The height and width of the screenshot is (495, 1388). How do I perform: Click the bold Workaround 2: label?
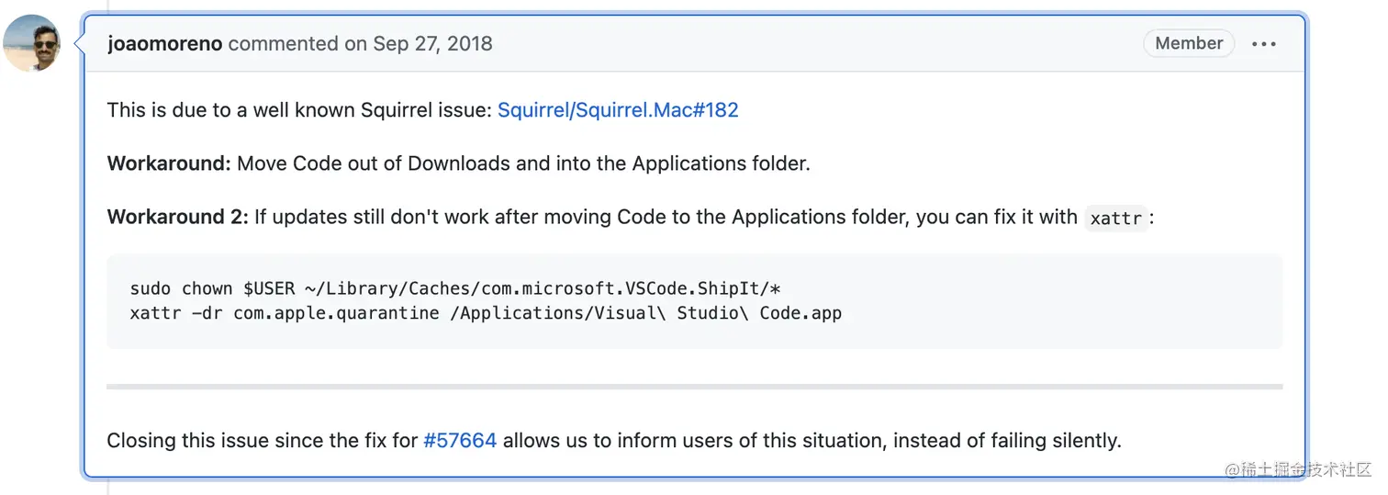click(x=177, y=218)
